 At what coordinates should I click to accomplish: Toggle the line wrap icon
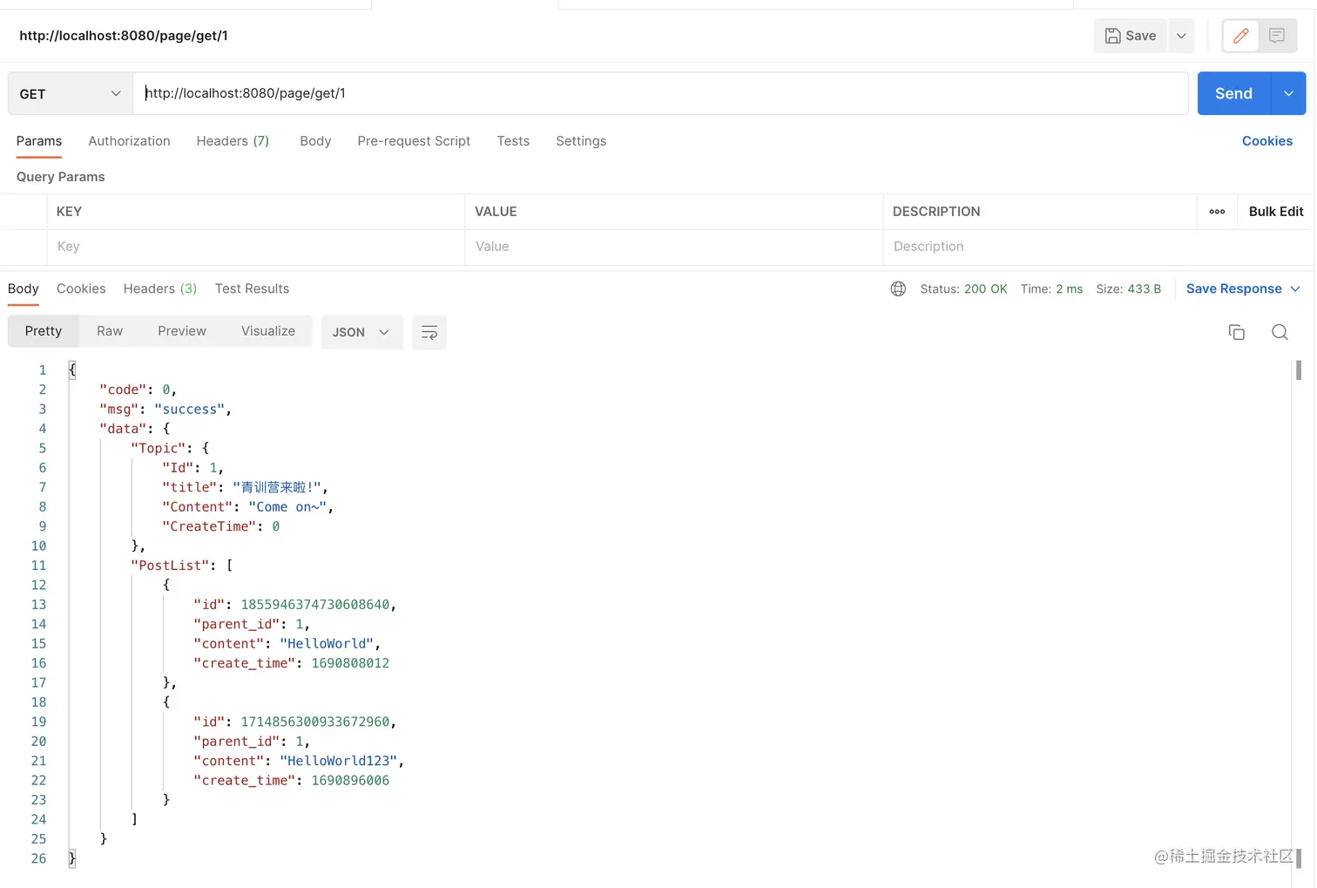429,332
